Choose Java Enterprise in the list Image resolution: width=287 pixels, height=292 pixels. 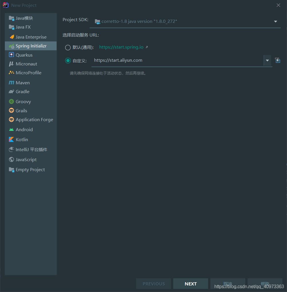31,37
